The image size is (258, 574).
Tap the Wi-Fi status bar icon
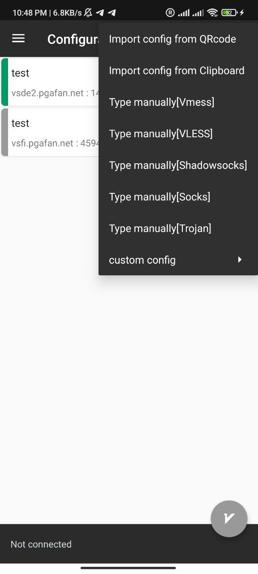212,13
